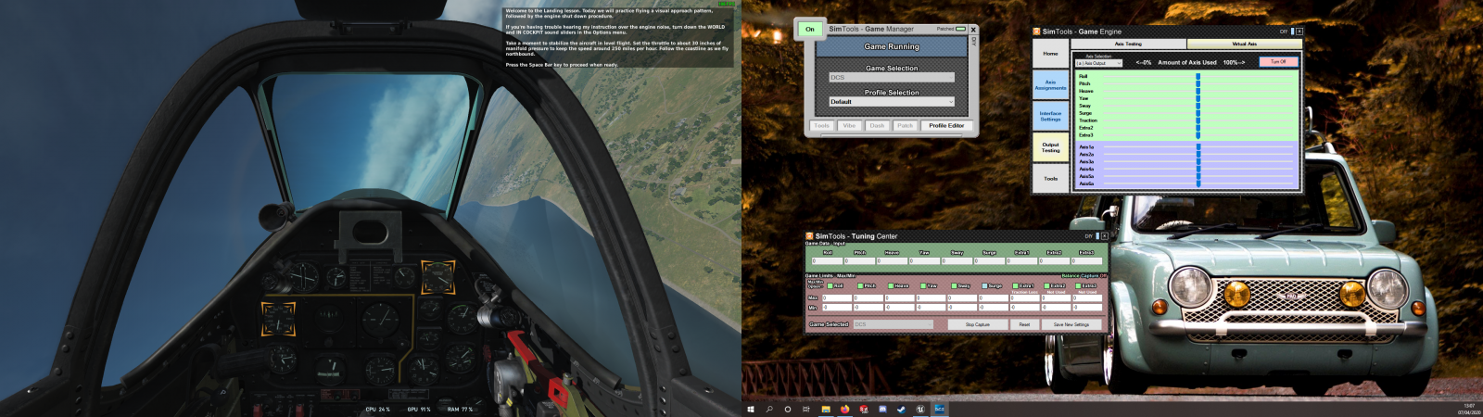Click the Roll axis slider handle

pyautogui.click(x=1198, y=76)
